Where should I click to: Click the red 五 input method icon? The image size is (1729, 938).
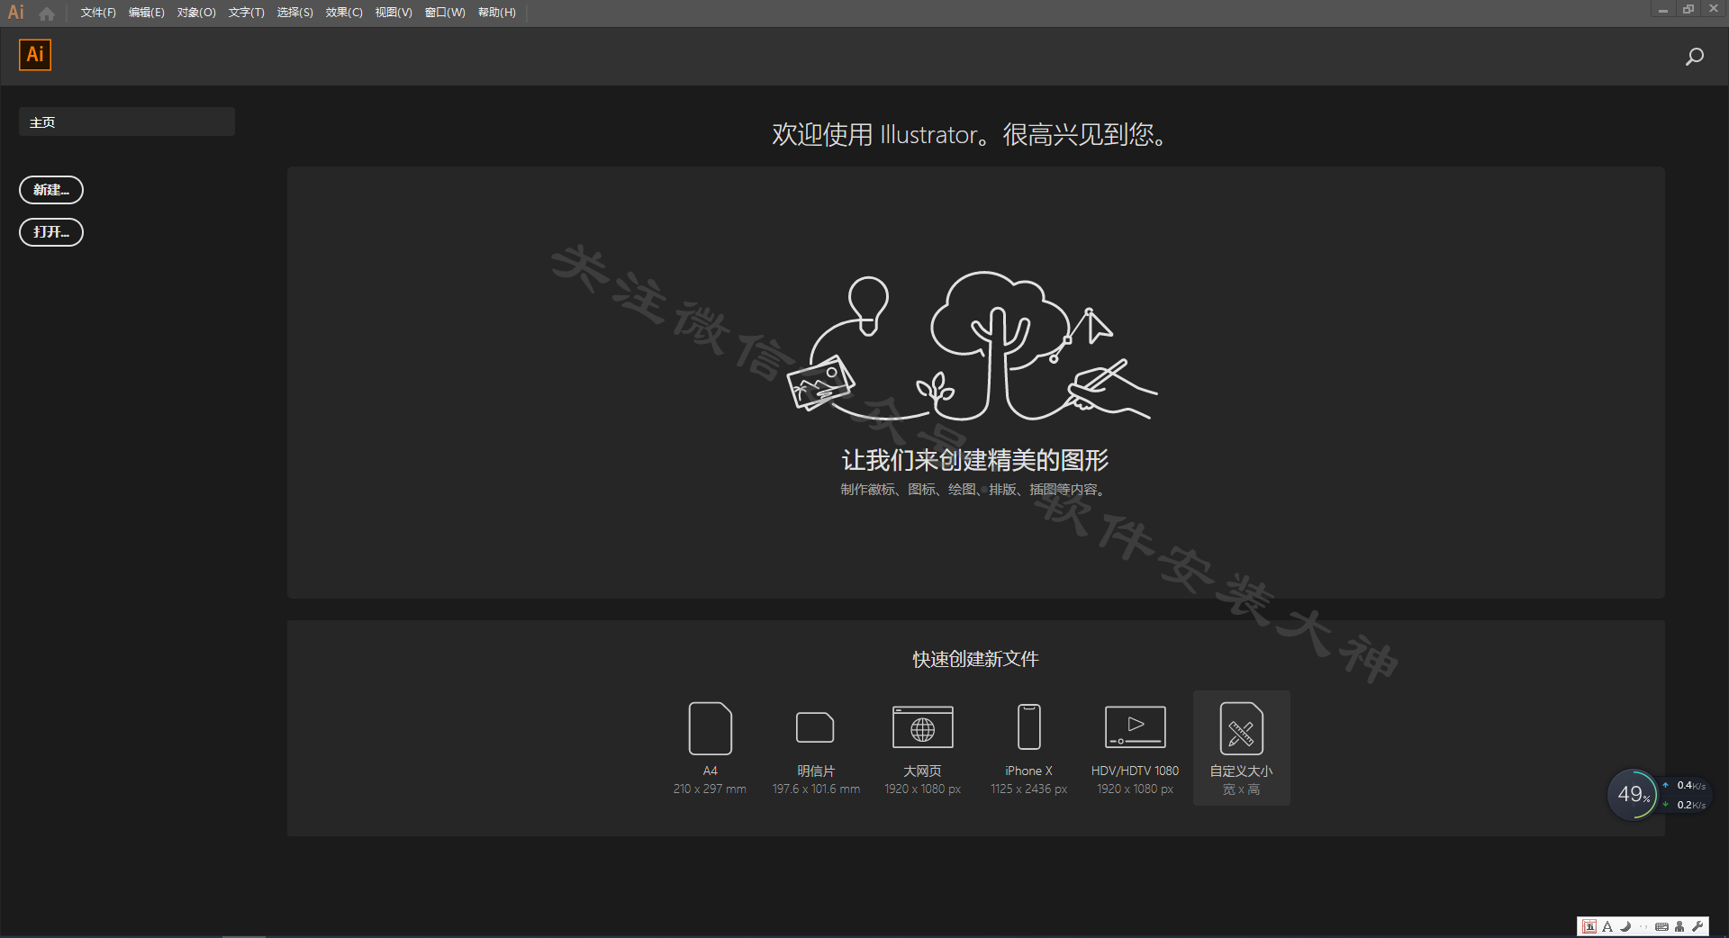tap(1589, 926)
